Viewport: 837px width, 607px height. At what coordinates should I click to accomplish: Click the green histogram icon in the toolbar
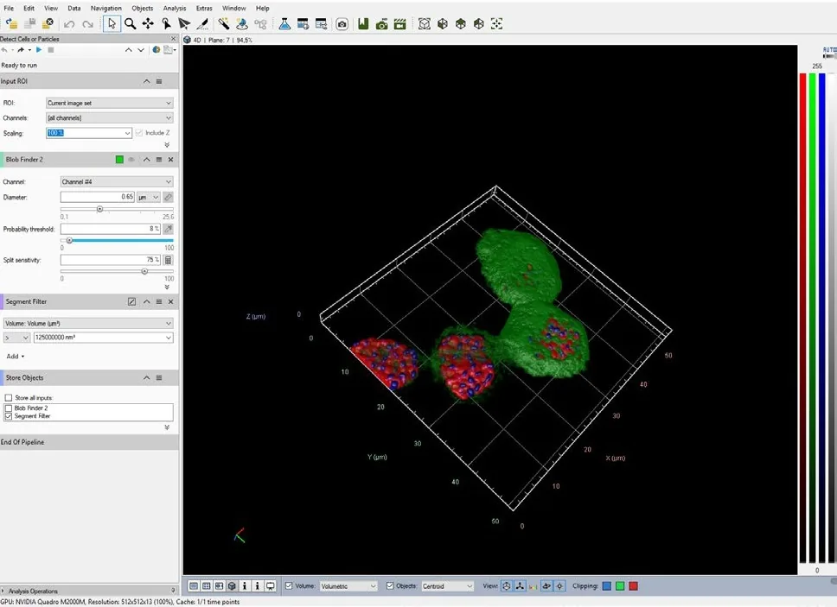tap(361, 23)
